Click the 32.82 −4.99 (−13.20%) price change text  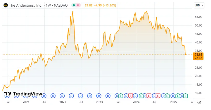click(100, 5)
